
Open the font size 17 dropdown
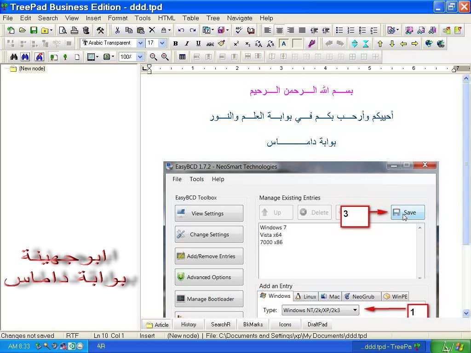(x=162, y=43)
